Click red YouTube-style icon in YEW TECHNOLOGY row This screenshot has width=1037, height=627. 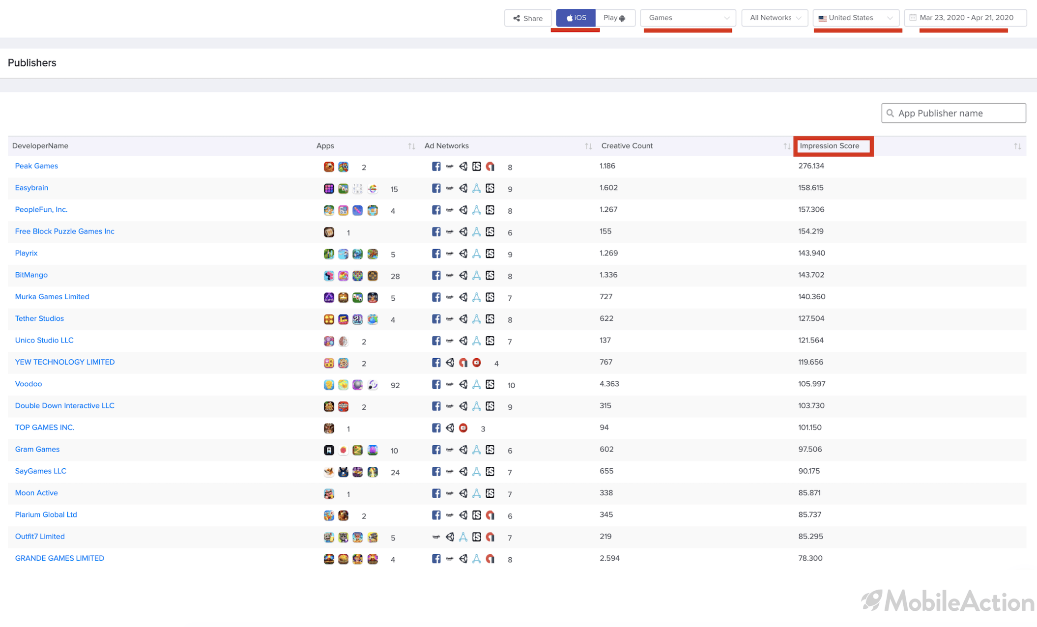476,363
